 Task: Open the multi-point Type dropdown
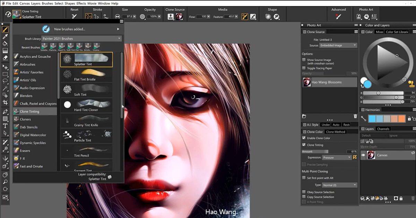pyautogui.click(x=339, y=185)
